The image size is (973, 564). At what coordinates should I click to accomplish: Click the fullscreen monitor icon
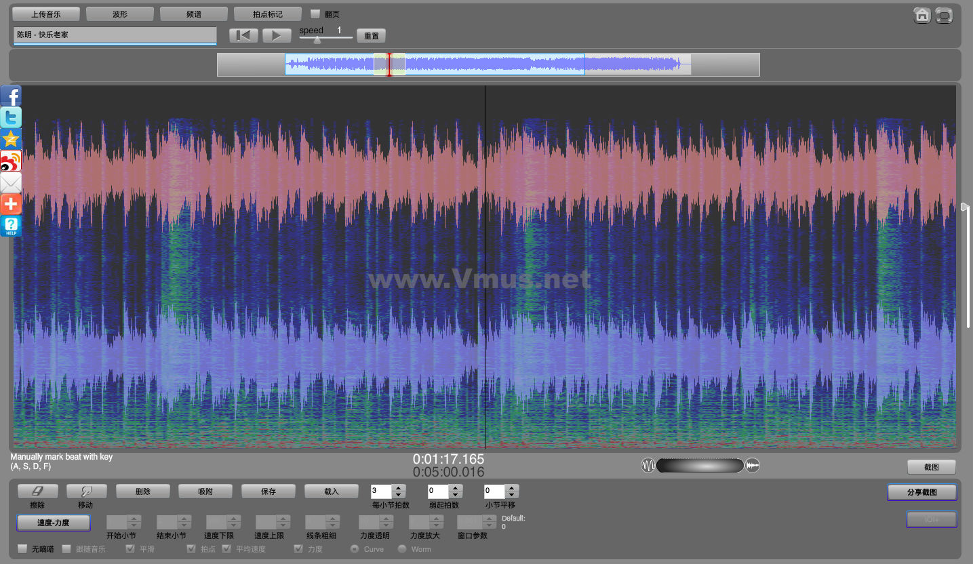(944, 15)
